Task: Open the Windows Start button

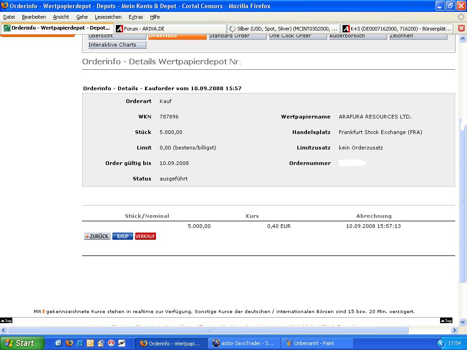Action: (22, 343)
